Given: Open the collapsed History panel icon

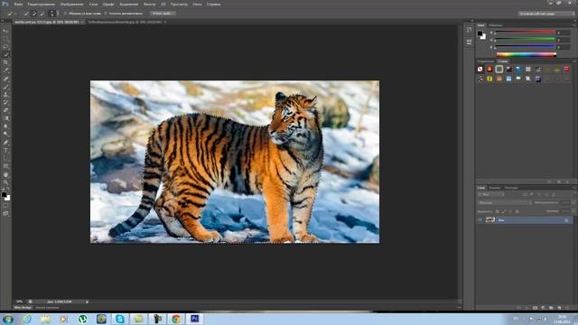Looking at the screenshot, I should pos(469,30).
